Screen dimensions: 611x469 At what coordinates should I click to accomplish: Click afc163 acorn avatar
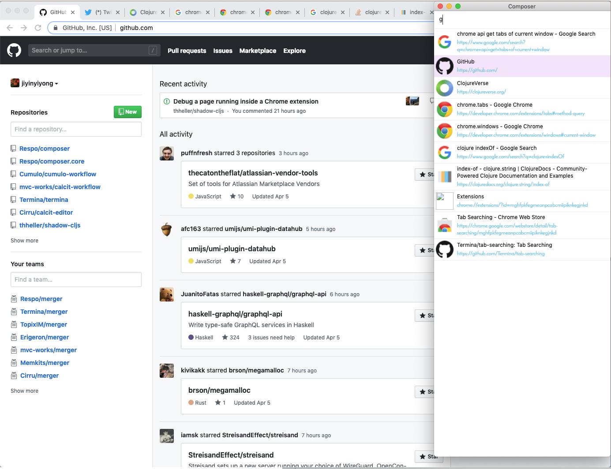(x=167, y=229)
